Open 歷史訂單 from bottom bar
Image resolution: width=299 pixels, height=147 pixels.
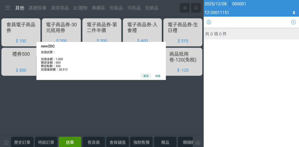22,142
